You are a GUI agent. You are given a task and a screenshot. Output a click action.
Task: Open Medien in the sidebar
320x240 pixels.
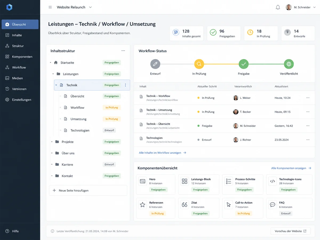(20, 78)
